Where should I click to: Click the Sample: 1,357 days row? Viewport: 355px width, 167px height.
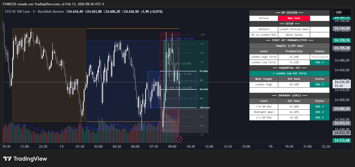coord(289,46)
